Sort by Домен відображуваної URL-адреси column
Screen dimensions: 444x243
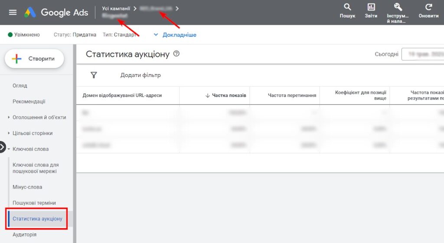point(122,95)
